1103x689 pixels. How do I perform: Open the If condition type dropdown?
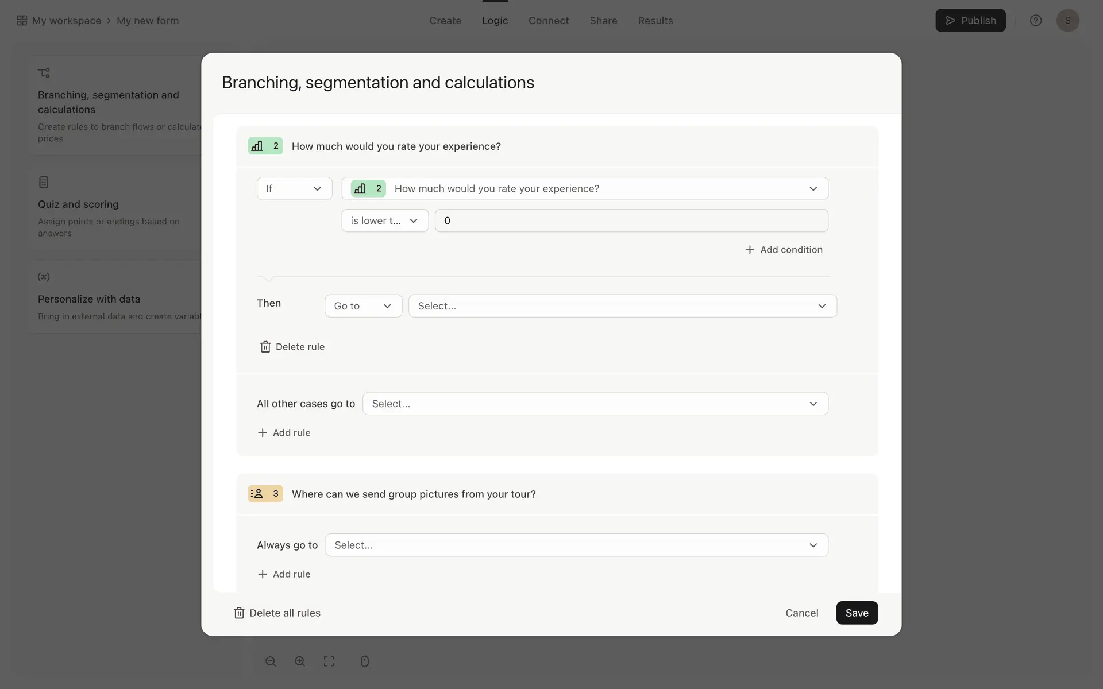[x=294, y=189]
